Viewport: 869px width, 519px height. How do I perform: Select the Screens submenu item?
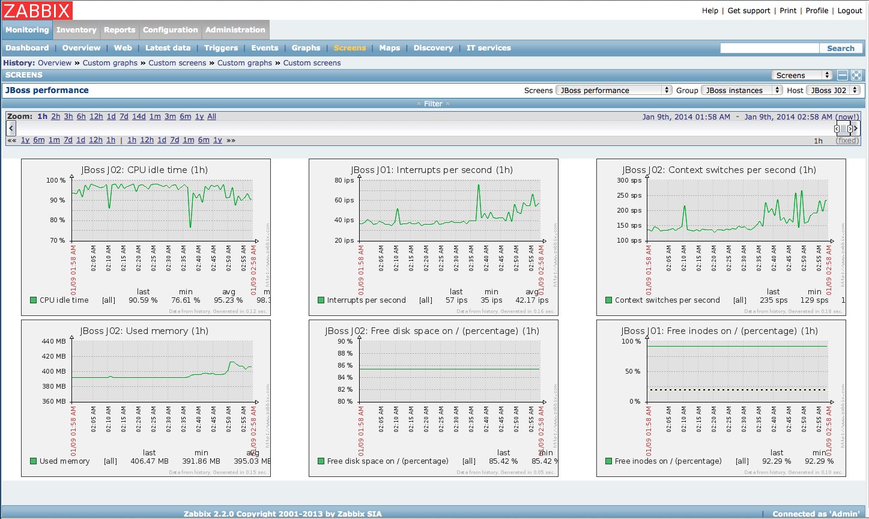pos(350,48)
